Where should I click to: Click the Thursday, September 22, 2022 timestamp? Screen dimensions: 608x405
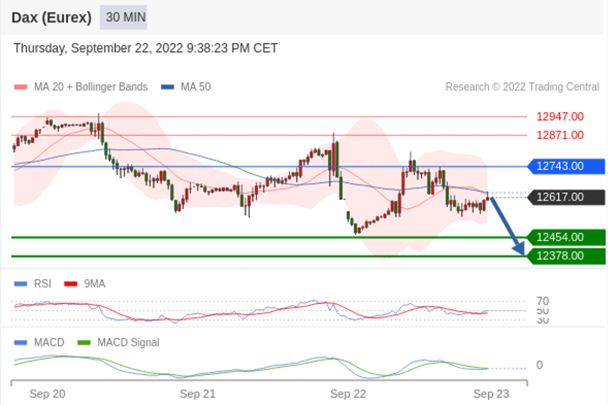tap(146, 48)
